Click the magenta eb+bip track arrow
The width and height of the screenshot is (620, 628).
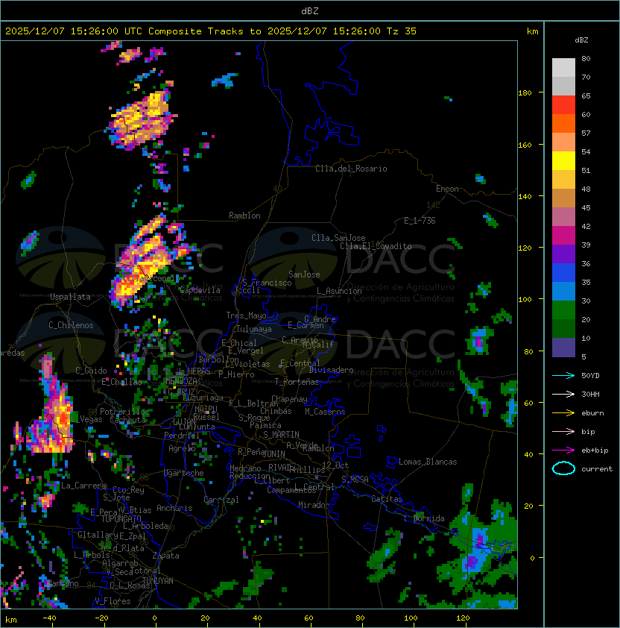(x=563, y=450)
